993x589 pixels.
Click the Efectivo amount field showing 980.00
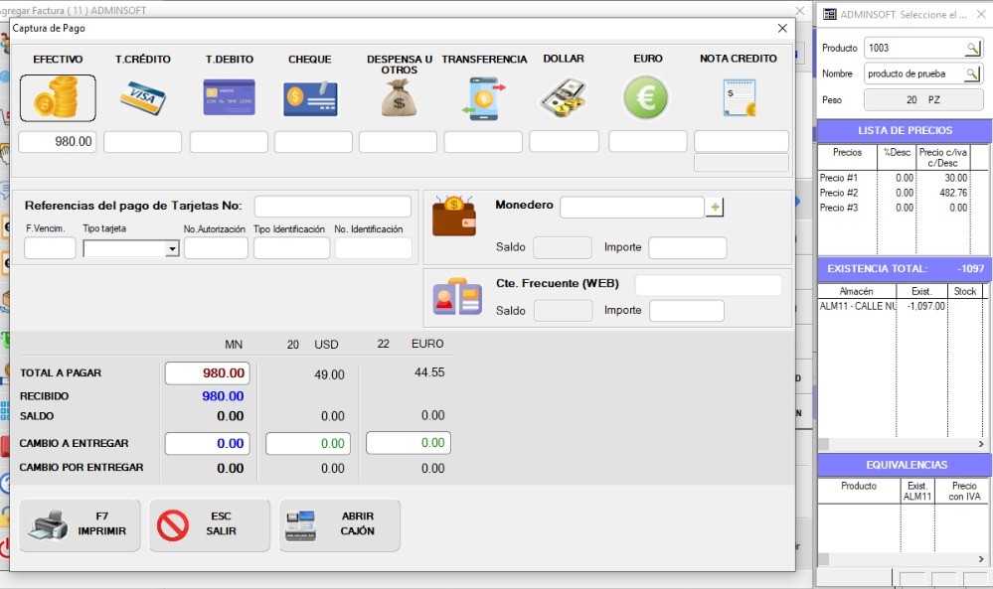point(58,142)
